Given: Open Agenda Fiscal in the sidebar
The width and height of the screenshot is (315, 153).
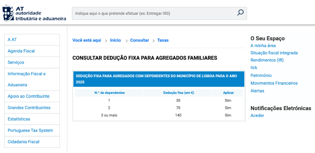Looking at the screenshot, I should (x=21, y=51).
